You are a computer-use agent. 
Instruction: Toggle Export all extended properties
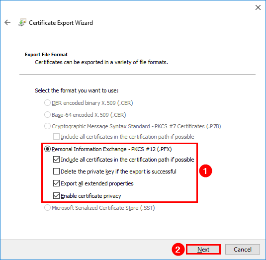[56, 183]
